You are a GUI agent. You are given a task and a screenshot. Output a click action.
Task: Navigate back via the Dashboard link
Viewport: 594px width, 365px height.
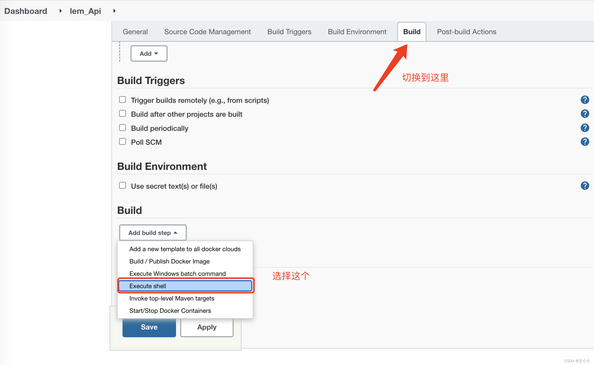(25, 11)
